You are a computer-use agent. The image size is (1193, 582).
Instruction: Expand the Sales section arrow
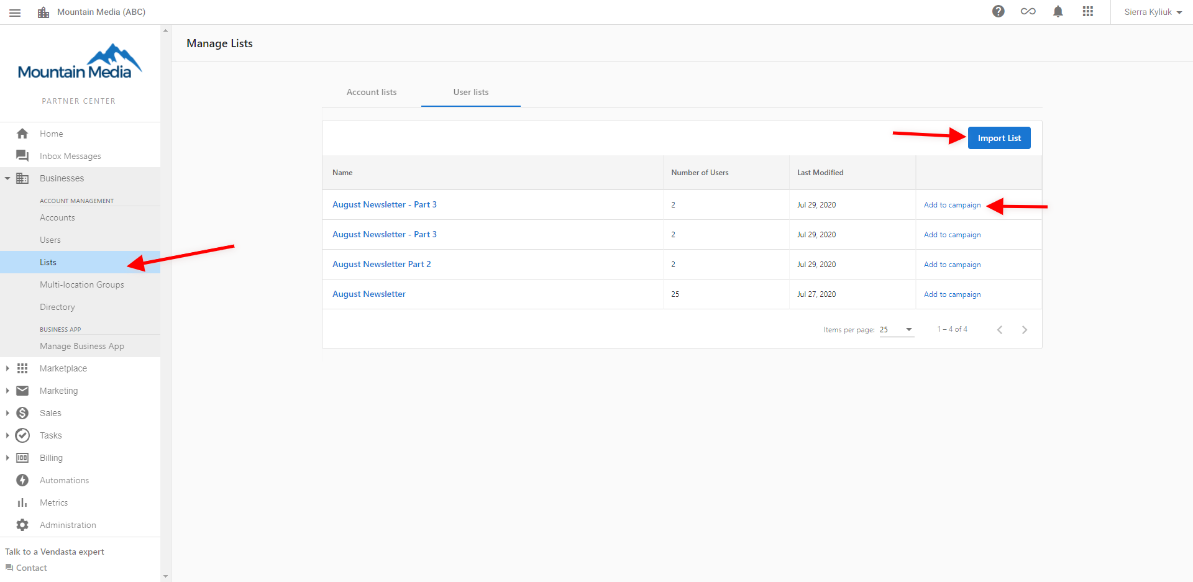(7, 413)
